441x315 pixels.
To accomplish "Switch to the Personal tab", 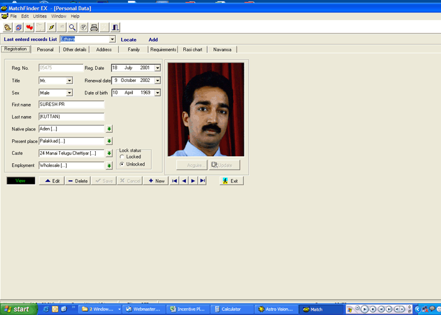I will click(x=45, y=50).
